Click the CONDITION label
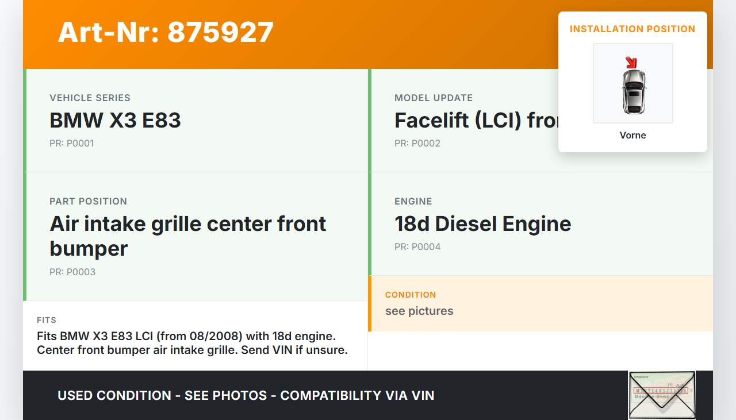Screen dimensions: 736x420 (411, 295)
